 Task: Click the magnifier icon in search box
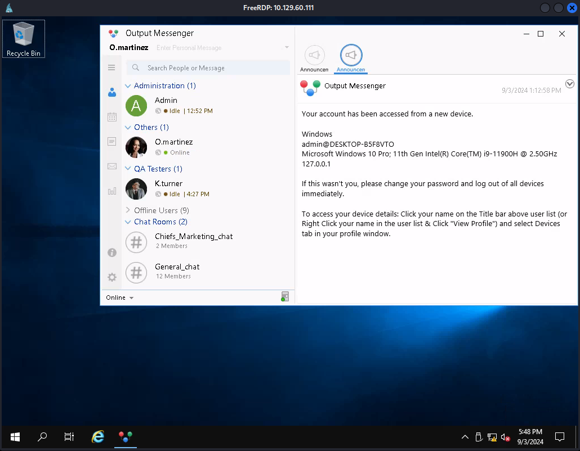(136, 67)
